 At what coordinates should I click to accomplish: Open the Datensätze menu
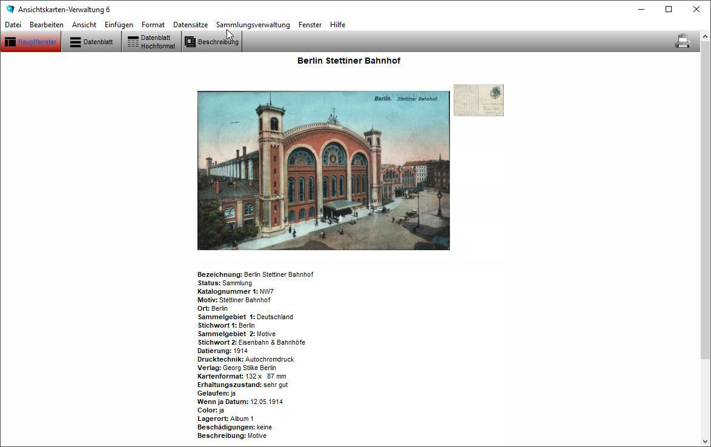(190, 25)
